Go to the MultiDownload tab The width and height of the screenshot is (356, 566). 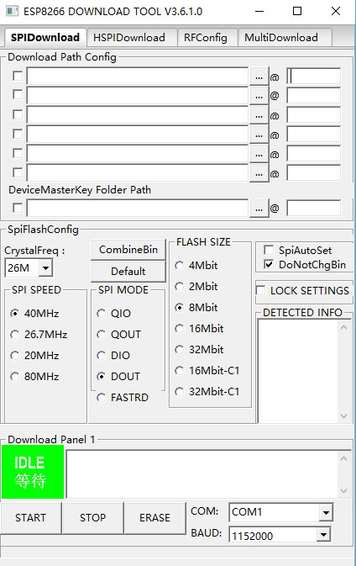point(285,38)
